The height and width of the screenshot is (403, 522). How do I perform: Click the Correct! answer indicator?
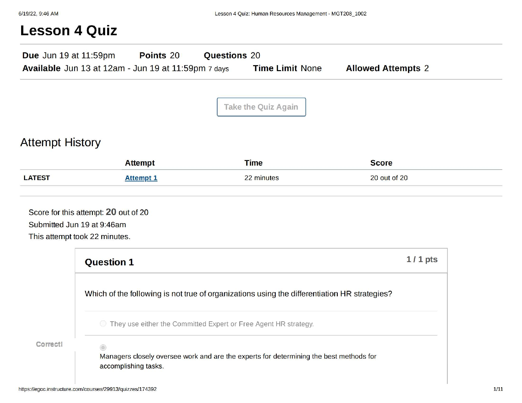(49, 344)
